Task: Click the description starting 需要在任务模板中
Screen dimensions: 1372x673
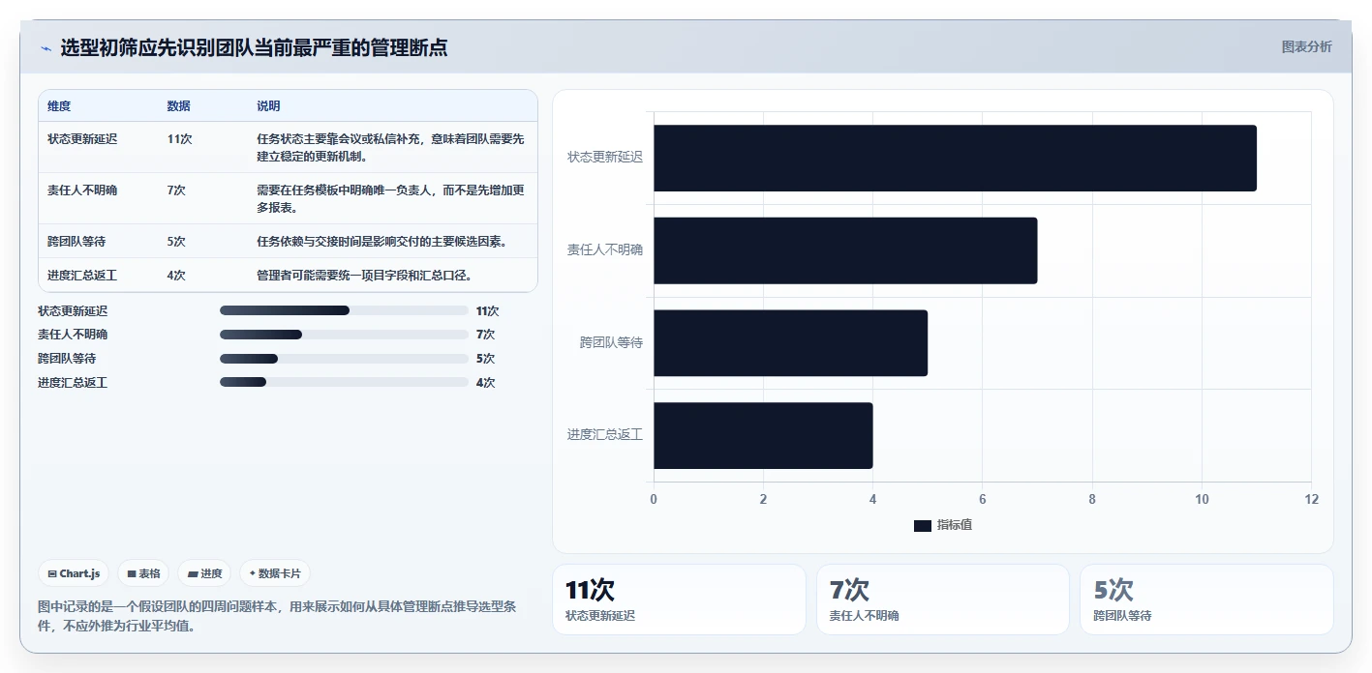Action: 391,199
